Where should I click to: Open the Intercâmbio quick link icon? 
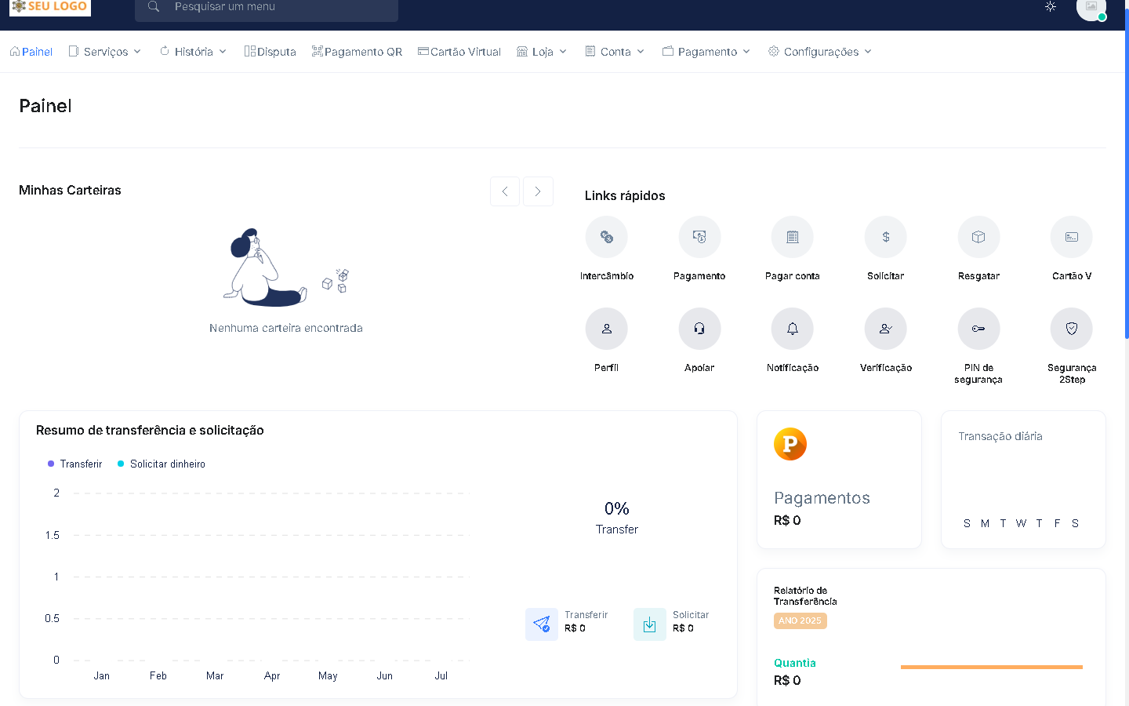pyautogui.click(x=606, y=237)
